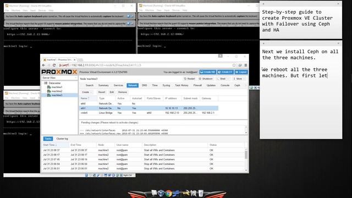352x198 pixels.
Task: Restart node machine3
Action: 189,79
